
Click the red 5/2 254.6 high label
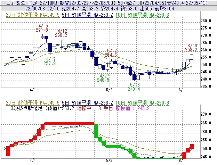[111, 53]
